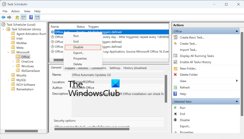The width and height of the screenshot is (244, 139).
Task: Expand the MySQL folder node
Action: pos(8,80)
